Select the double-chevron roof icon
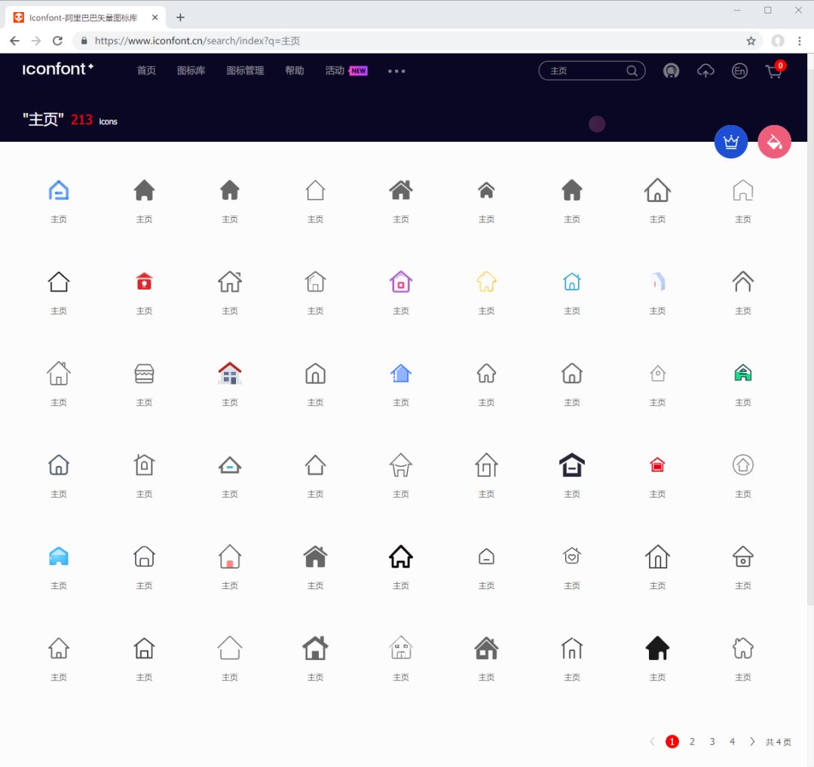Image resolution: width=814 pixels, height=767 pixels. pos(743,281)
